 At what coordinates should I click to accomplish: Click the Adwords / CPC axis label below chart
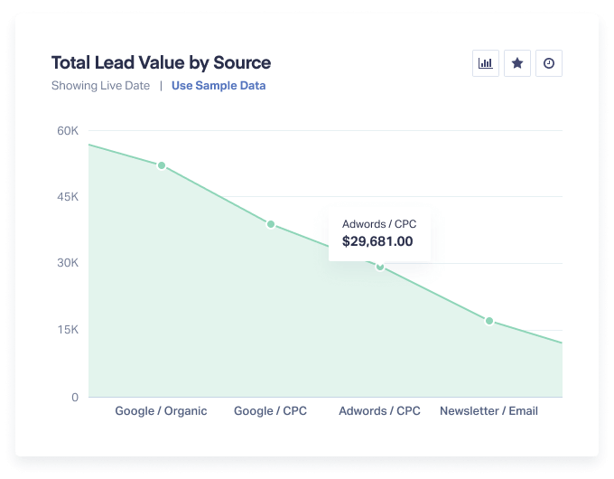(379, 411)
